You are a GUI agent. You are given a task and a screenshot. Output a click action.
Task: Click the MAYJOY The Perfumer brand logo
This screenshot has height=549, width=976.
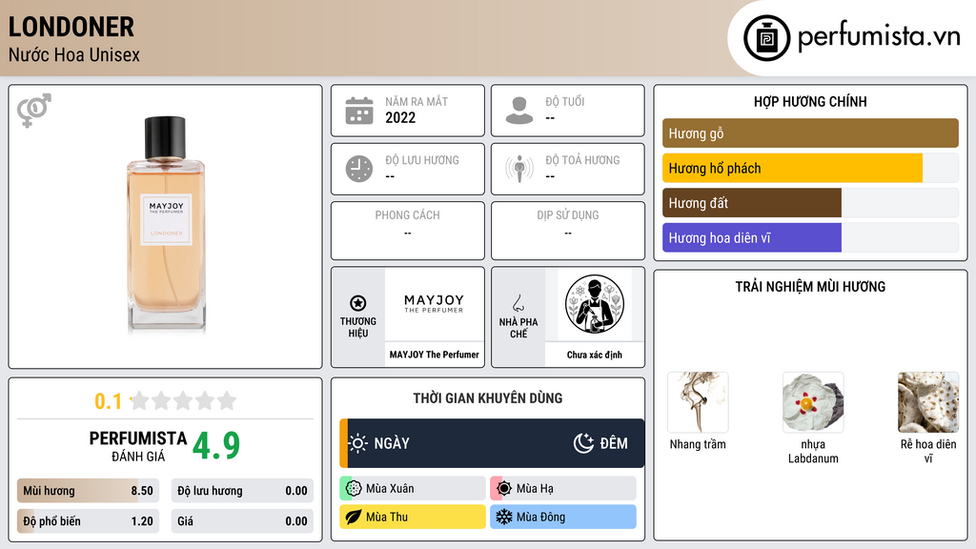click(434, 304)
